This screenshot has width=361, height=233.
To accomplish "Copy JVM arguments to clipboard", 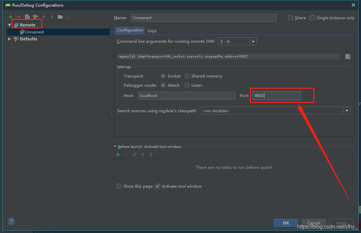I will pos(348,57).
